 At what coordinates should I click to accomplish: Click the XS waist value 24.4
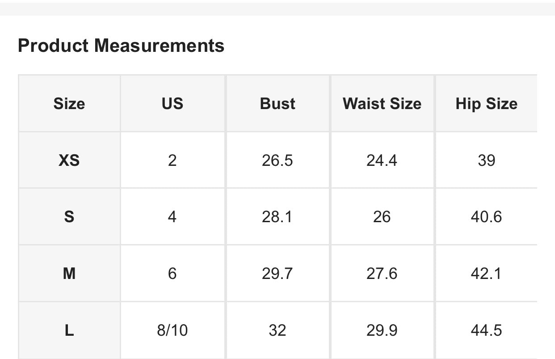pos(382,160)
